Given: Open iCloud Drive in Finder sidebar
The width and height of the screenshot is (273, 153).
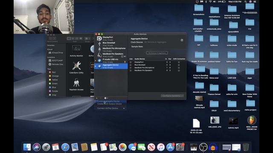Looking at the screenshot, I should coord(56,53).
